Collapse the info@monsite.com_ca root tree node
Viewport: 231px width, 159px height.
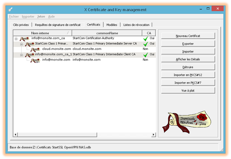(16, 38)
